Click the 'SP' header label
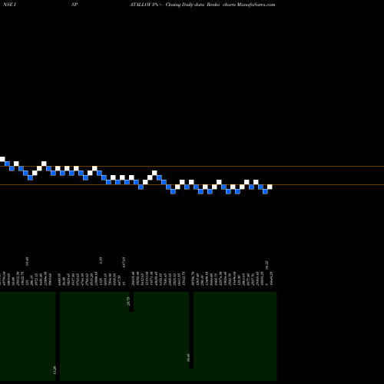 [x=74, y=5]
